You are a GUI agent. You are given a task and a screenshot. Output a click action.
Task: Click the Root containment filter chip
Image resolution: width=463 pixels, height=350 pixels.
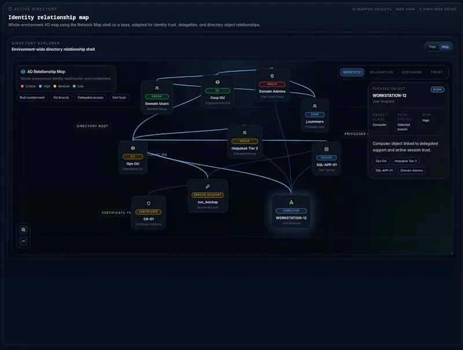tap(32, 97)
